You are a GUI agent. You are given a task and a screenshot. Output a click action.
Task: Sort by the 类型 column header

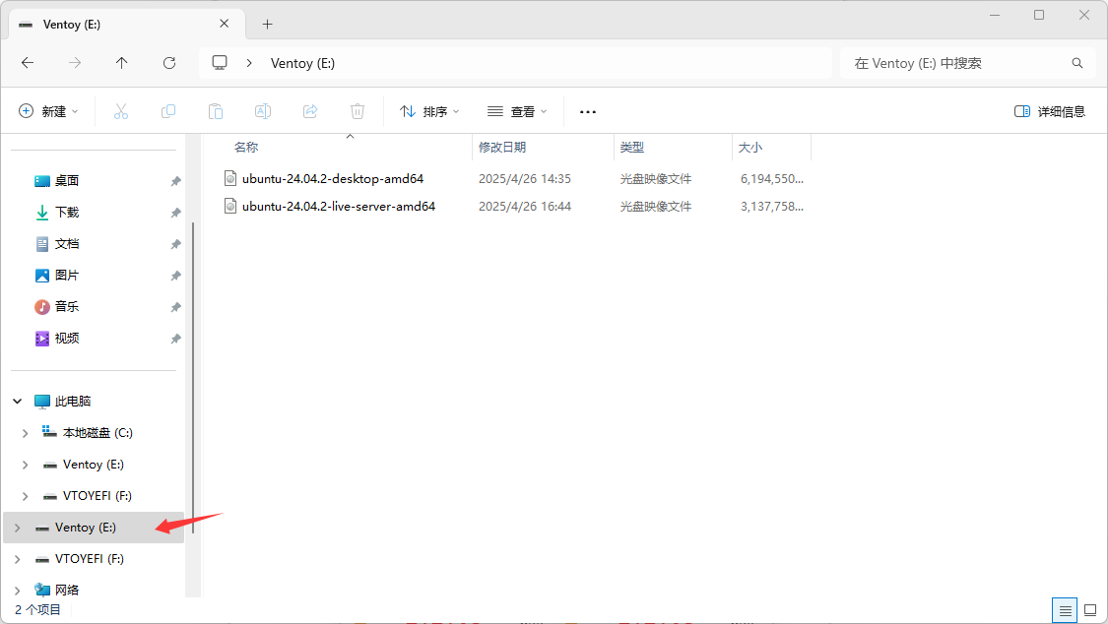[x=631, y=147]
